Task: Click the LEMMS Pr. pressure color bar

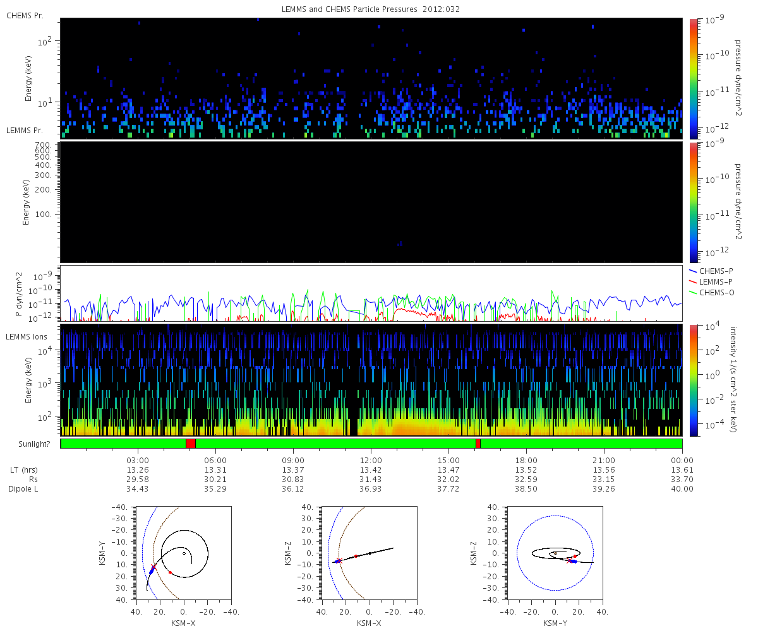Action: tap(694, 202)
